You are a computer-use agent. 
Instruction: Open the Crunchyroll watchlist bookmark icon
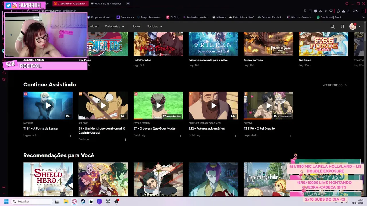(x=342, y=26)
